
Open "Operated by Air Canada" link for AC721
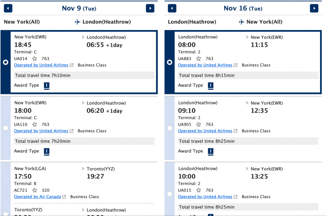click(x=37, y=197)
